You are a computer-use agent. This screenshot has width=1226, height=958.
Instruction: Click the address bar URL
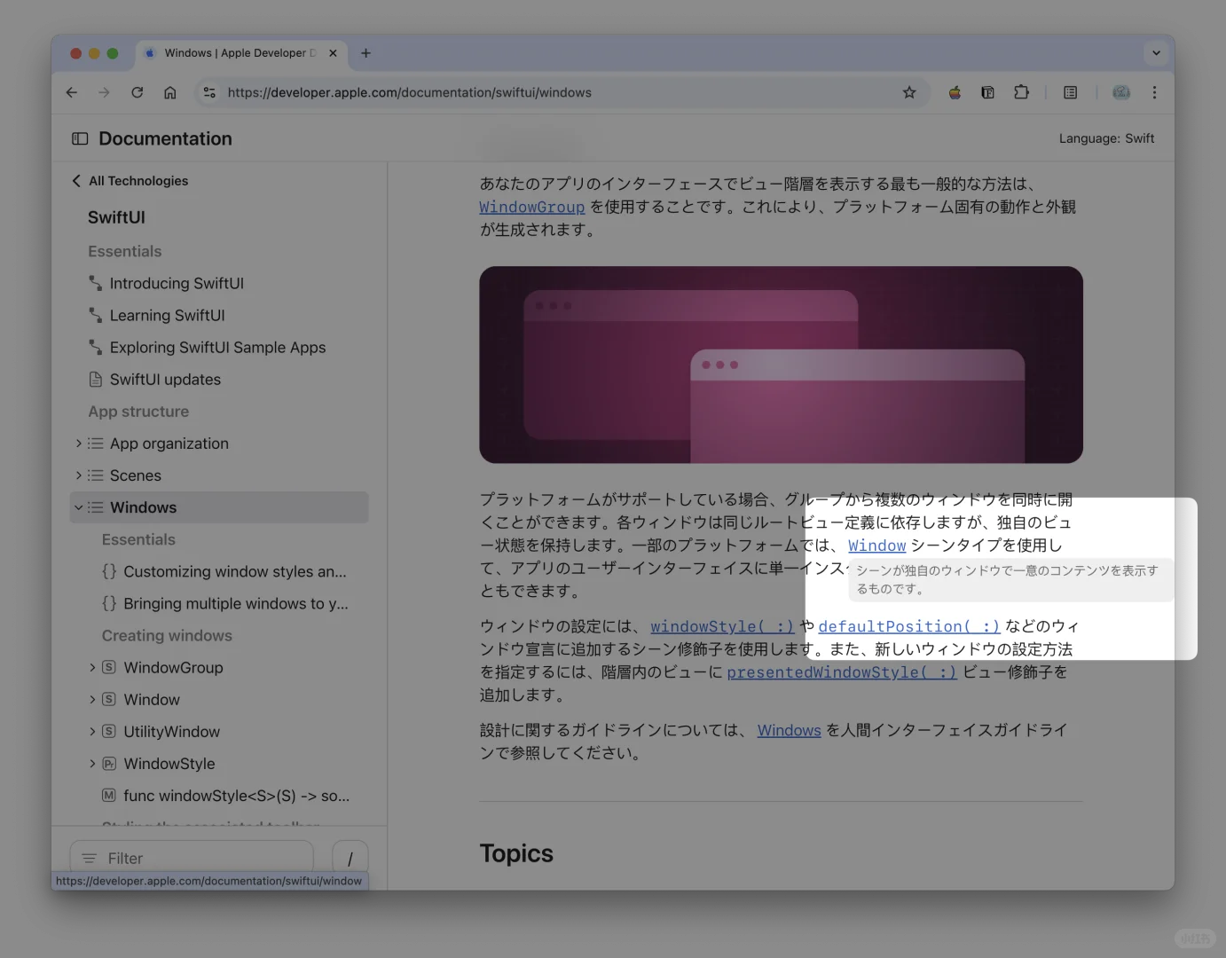pyautogui.click(x=409, y=92)
